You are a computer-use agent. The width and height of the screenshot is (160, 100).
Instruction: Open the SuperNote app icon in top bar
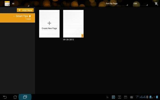click(7, 4)
